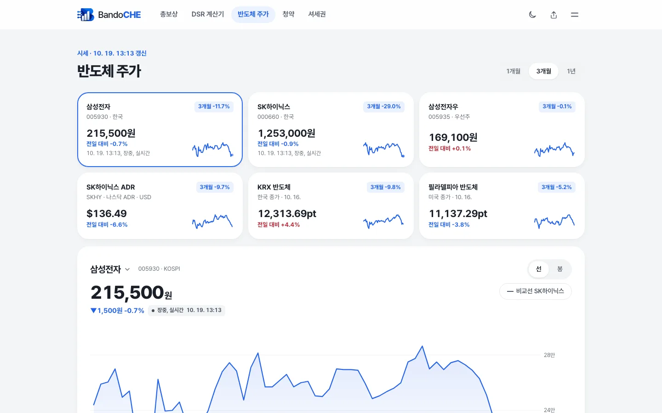This screenshot has width=662, height=413.
Task: Click the 삼성전자 card sparkline chart
Action: coord(213,150)
